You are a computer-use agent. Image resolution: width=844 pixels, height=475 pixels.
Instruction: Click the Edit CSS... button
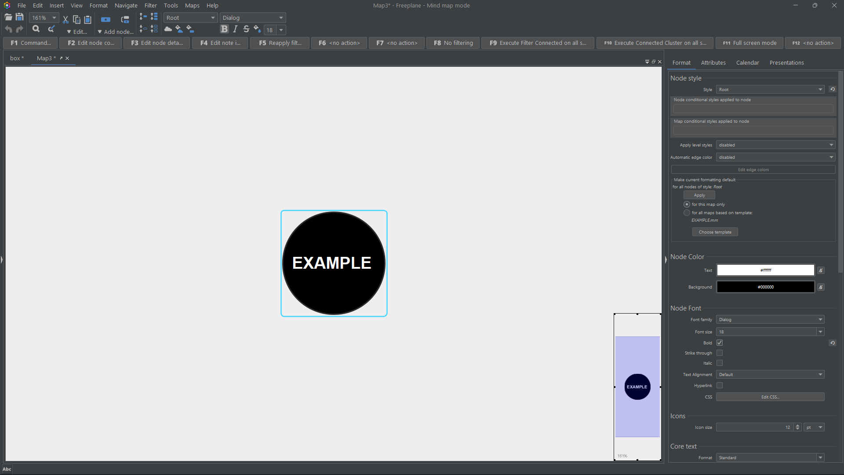tap(770, 397)
